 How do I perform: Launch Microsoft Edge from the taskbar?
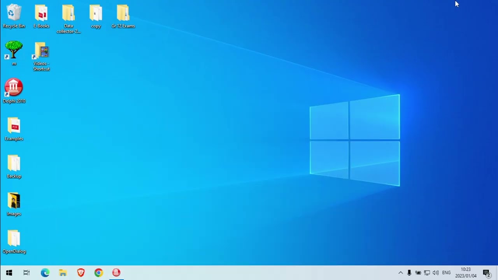coord(45,273)
